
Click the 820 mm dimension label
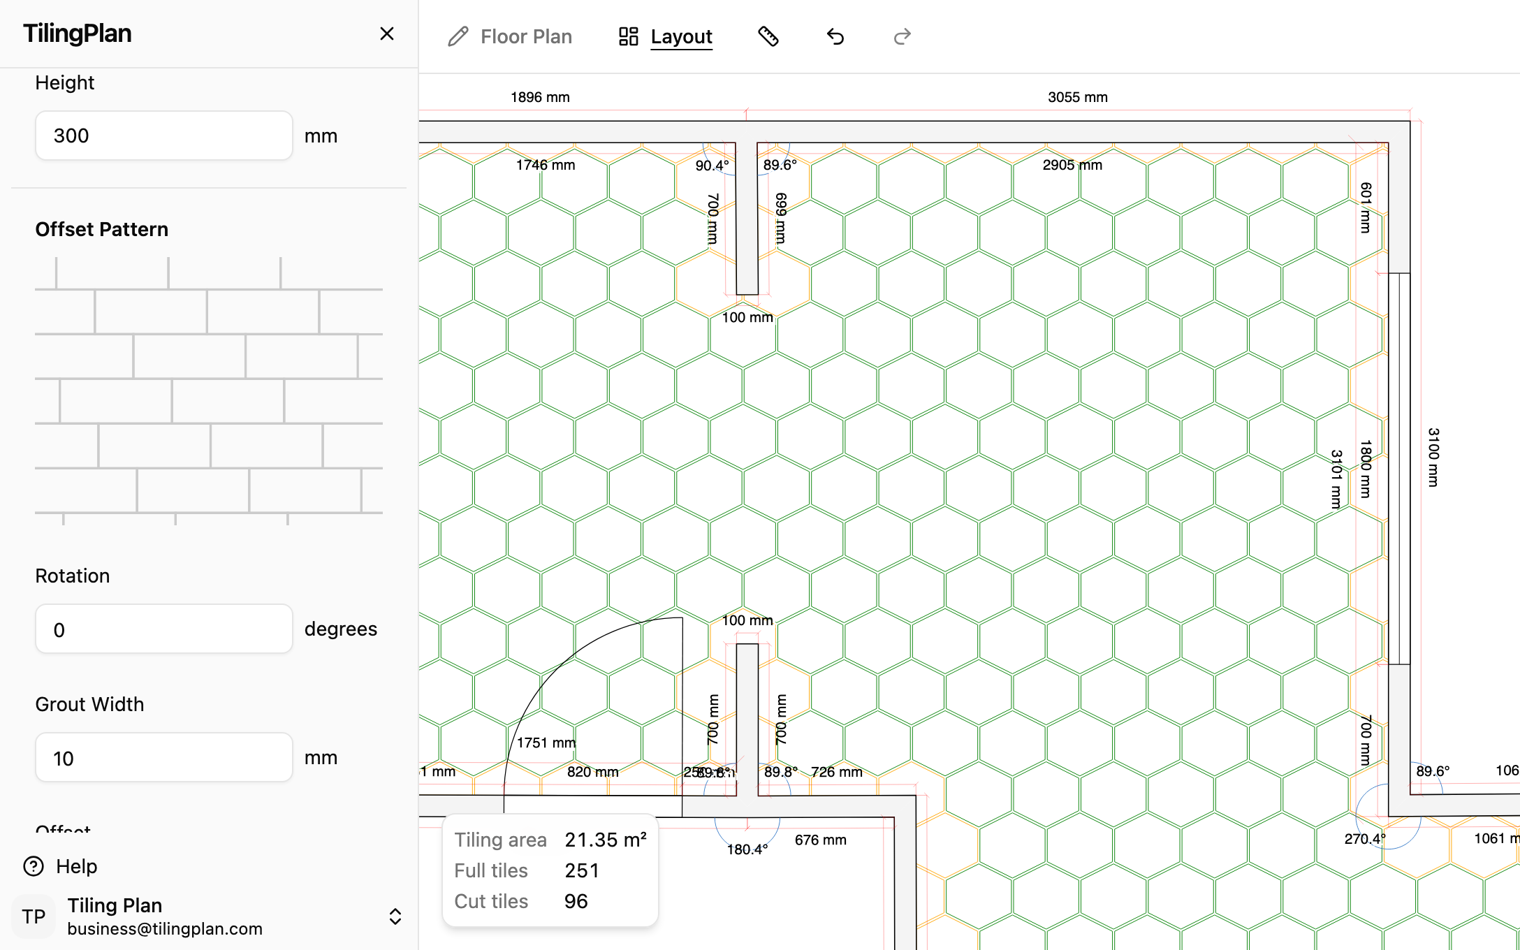pos(593,772)
